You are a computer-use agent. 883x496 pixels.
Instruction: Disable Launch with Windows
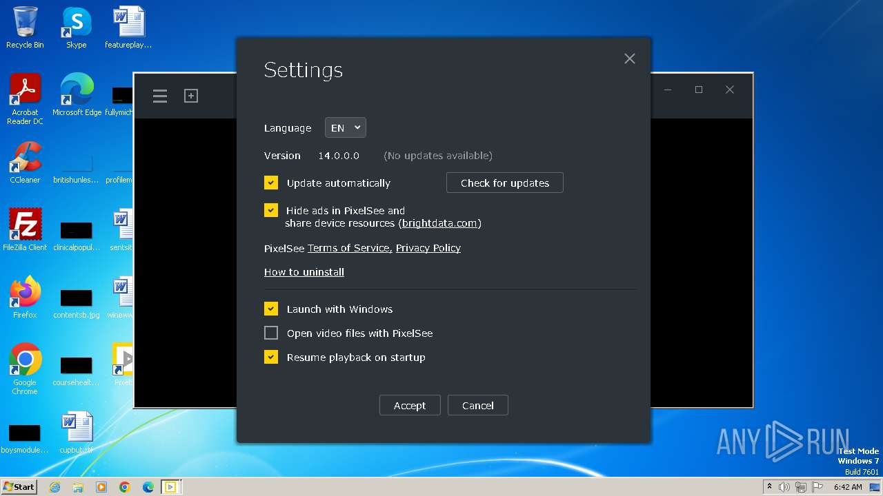[271, 309]
